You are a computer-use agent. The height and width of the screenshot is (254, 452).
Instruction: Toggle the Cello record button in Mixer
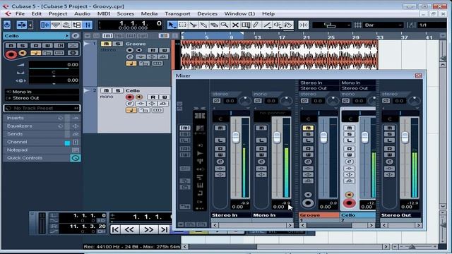coord(349,203)
